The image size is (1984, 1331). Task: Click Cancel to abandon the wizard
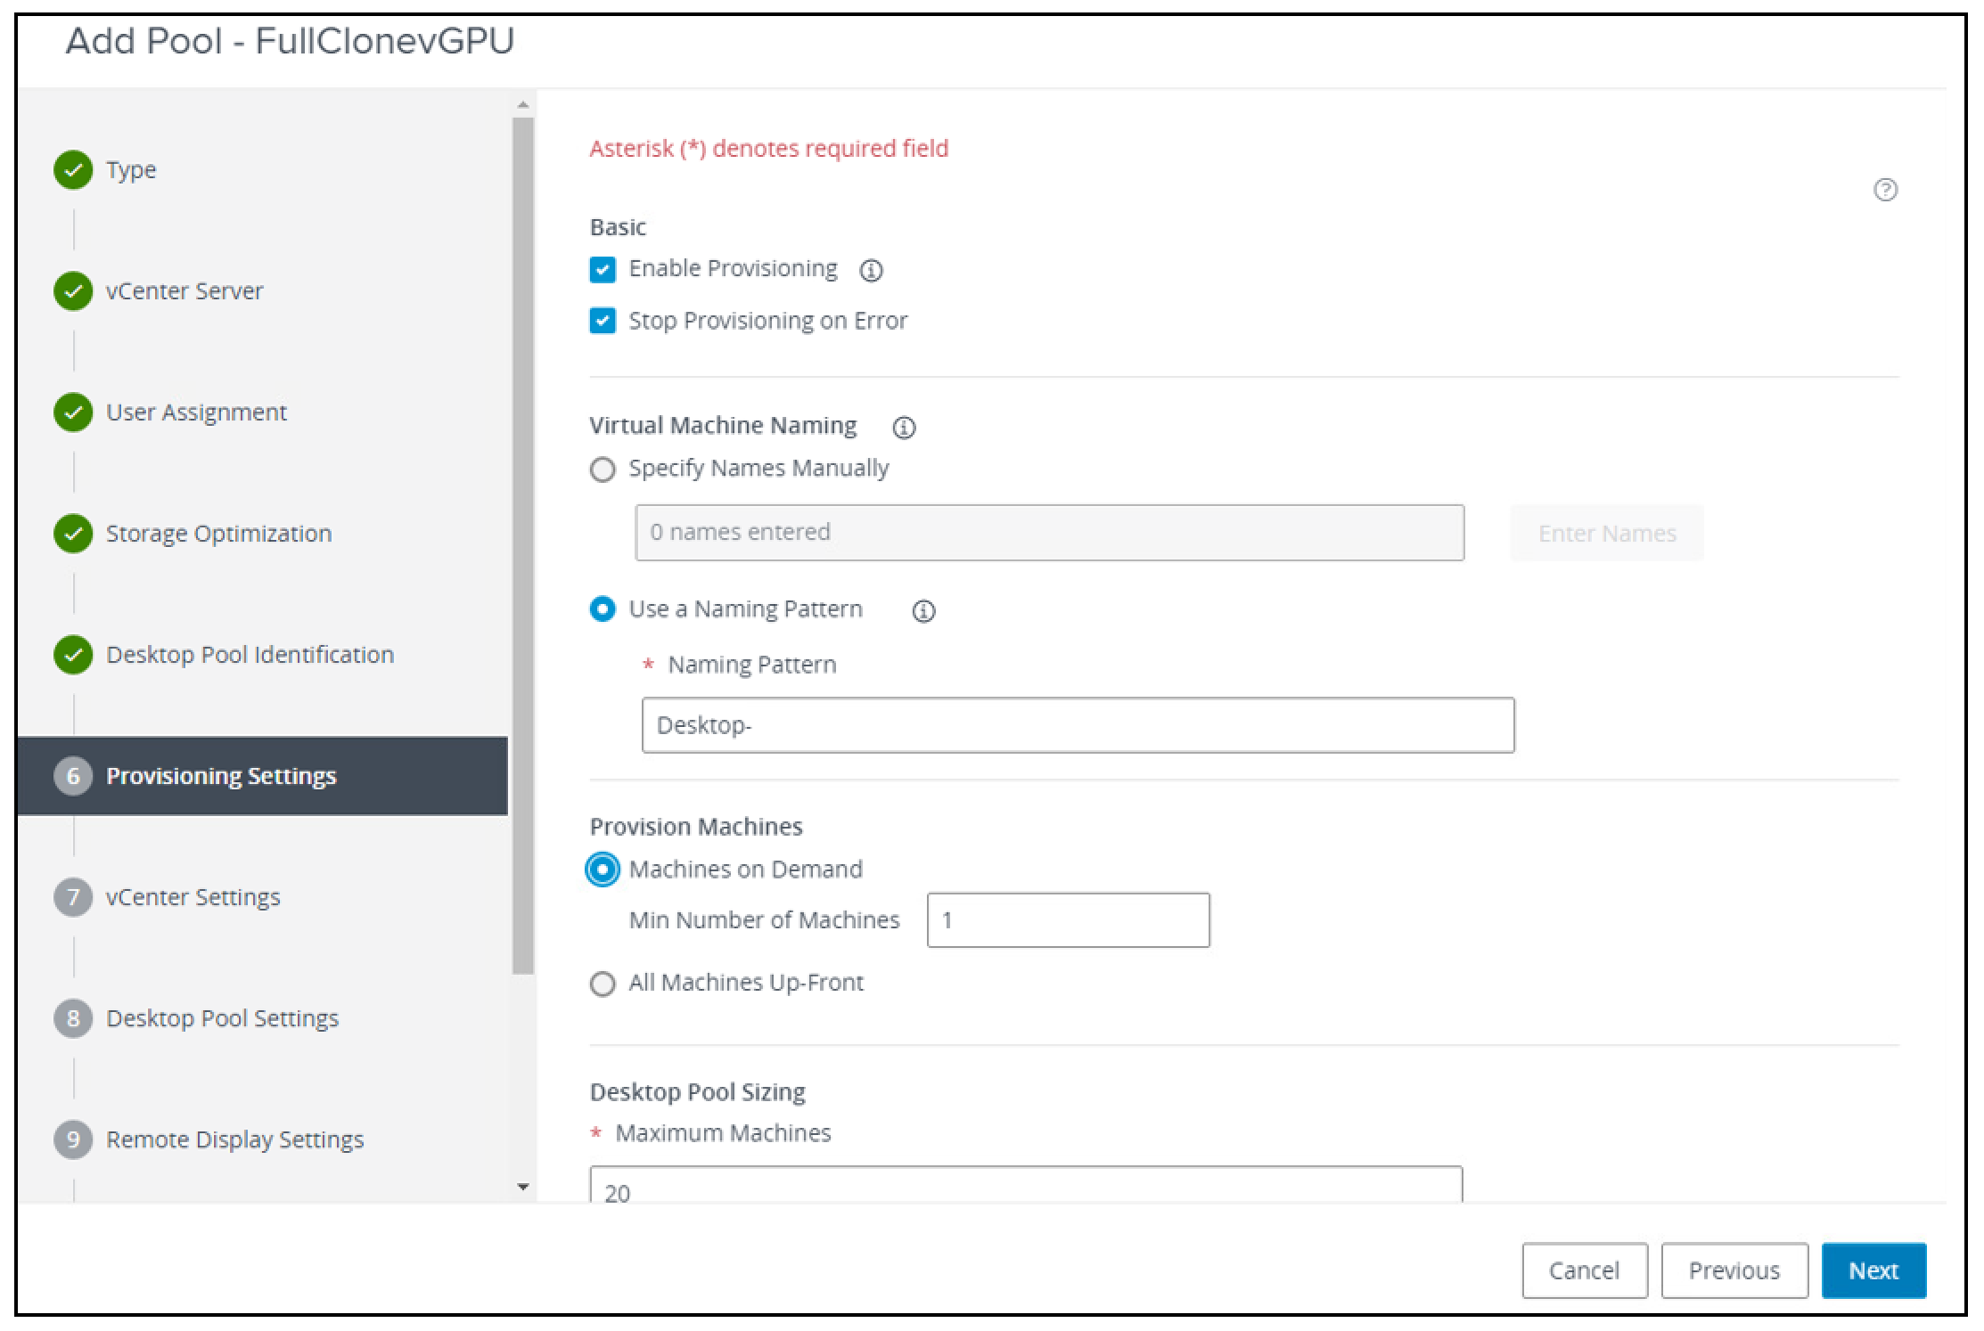(1584, 1270)
